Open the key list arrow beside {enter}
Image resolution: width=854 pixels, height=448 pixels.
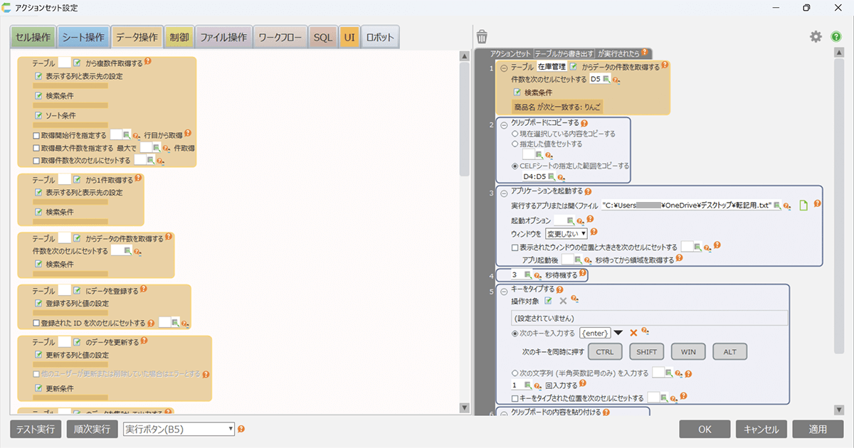click(x=618, y=333)
